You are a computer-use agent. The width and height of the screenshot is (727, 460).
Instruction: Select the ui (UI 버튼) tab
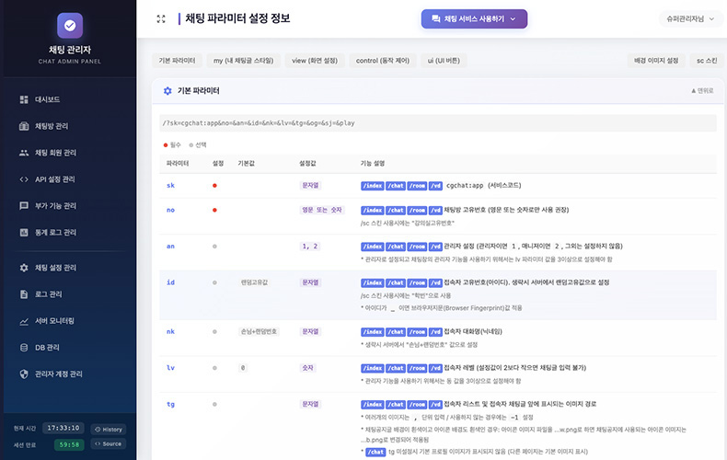point(444,61)
